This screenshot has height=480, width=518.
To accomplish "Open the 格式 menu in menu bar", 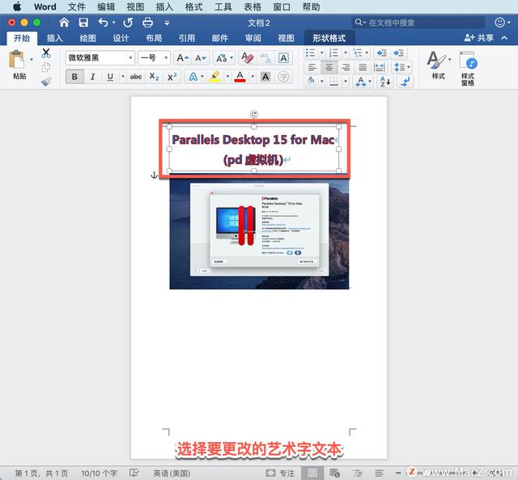I will pos(193,6).
